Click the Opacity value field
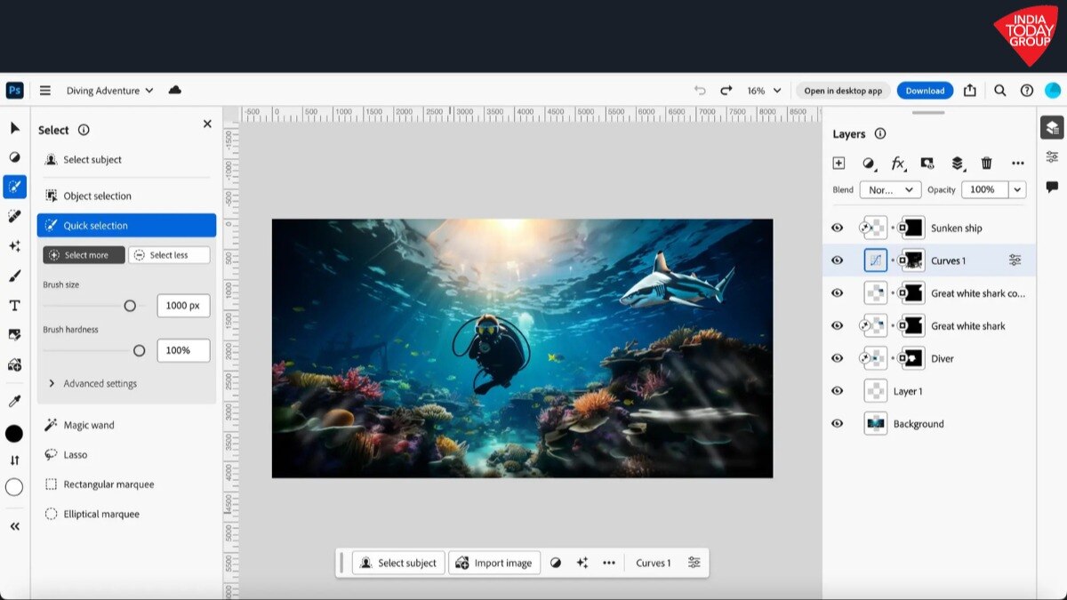 coord(987,189)
